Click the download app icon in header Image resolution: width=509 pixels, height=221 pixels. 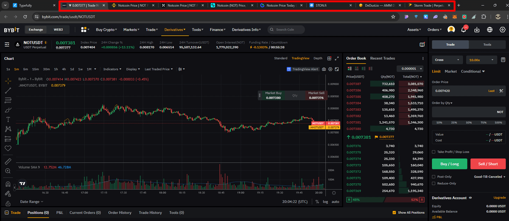tap(477, 30)
